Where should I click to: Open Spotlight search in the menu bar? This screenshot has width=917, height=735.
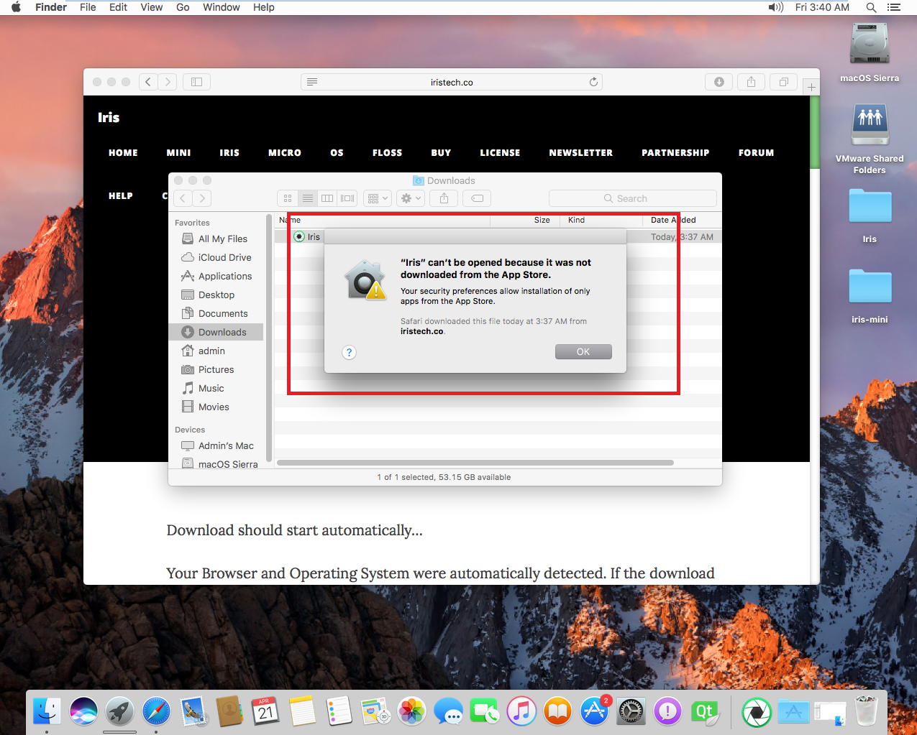(871, 7)
